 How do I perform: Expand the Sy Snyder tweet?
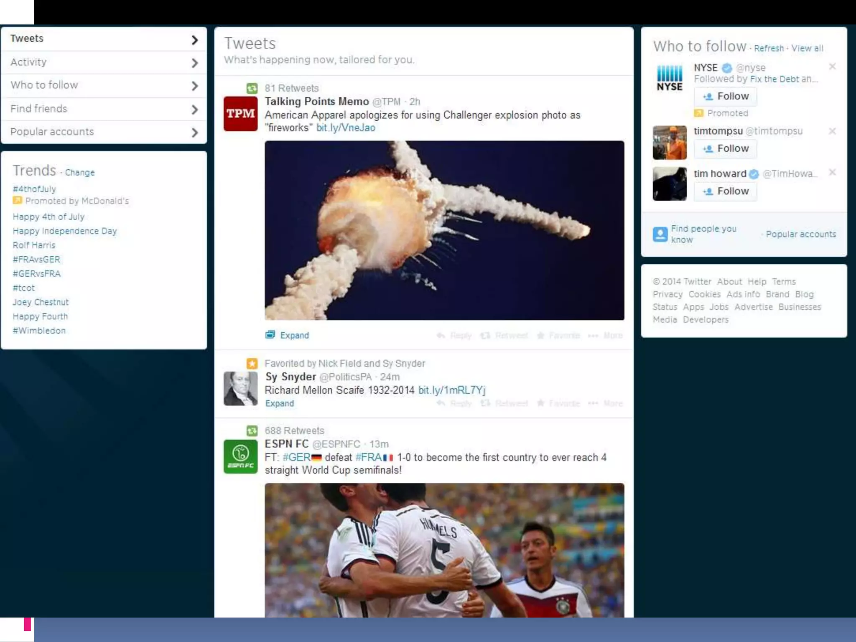coord(280,403)
